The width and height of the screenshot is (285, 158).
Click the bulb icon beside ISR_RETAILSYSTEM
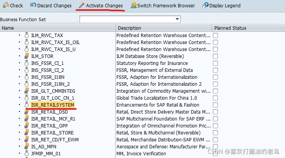coord(27,105)
